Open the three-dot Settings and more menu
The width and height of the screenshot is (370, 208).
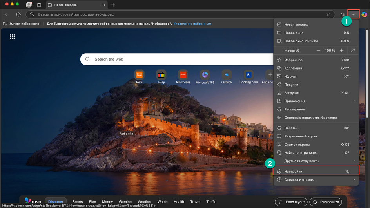(353, 14)
